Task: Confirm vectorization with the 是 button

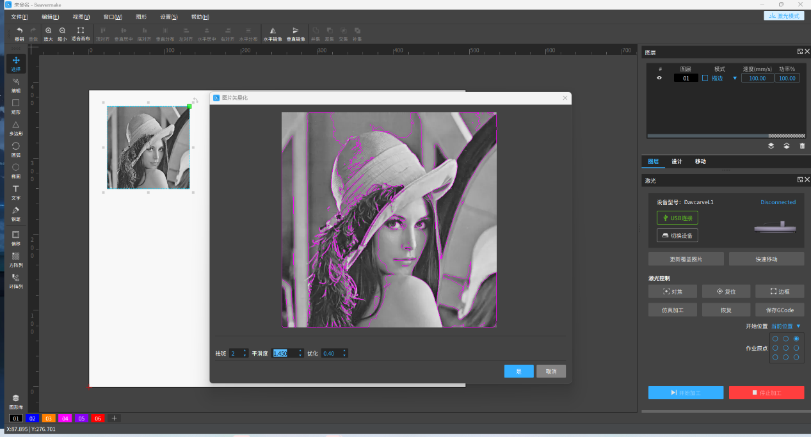Action: pos(518,371)
